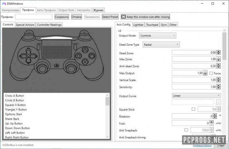Click the Dead Zone value field
Viewport: 229px width, 149px height.
pos(194,53)
